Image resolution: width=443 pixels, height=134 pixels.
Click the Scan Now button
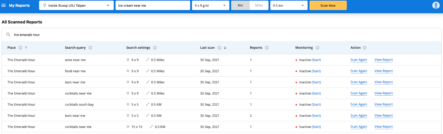[328, 6]
